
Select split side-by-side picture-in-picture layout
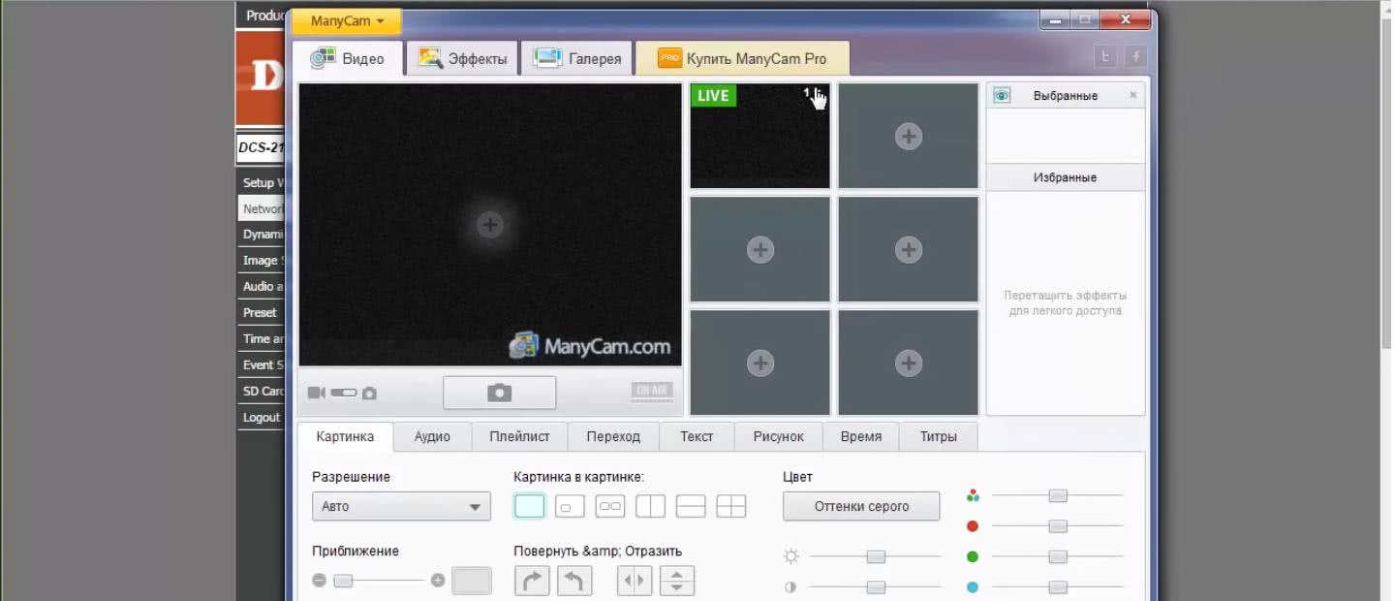tap(650, 506)
